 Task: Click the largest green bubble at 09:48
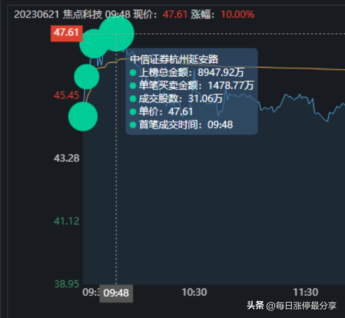coord(116,34)
